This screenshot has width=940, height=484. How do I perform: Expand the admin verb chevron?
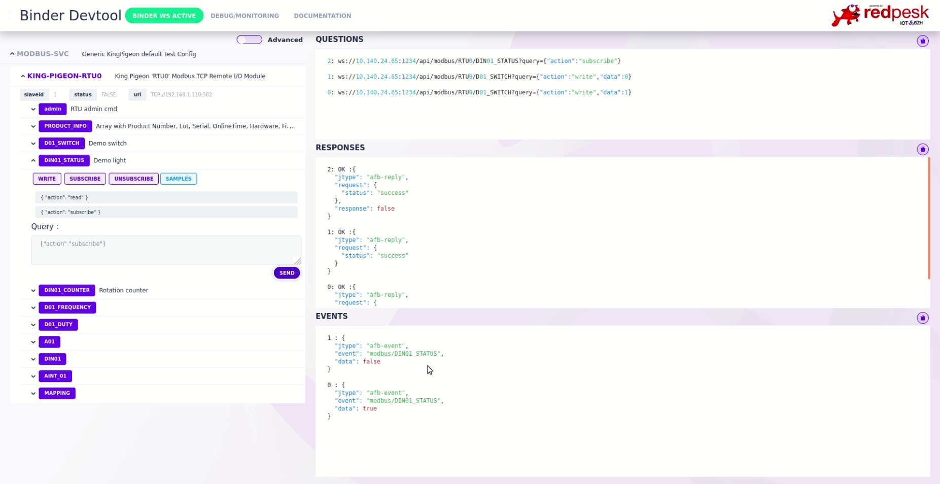pos(33,109)
